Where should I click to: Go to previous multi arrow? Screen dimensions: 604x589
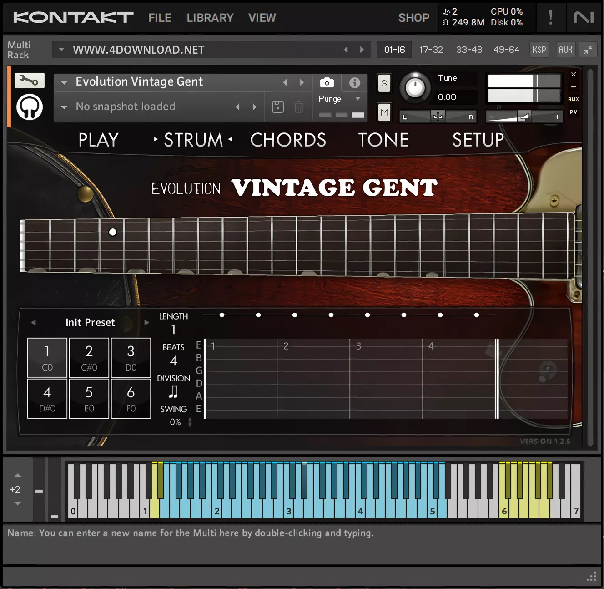(346, 50)
